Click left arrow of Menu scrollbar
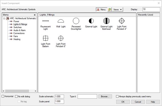Viewport: 162px width, 106px height. coord(3,91)
